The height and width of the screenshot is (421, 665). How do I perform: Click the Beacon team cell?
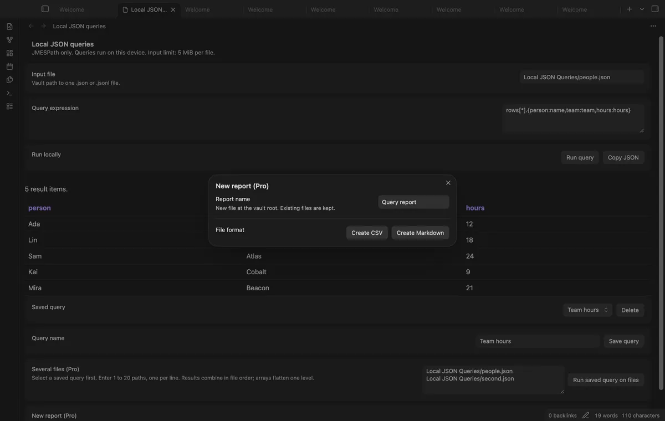coord(258,288)
